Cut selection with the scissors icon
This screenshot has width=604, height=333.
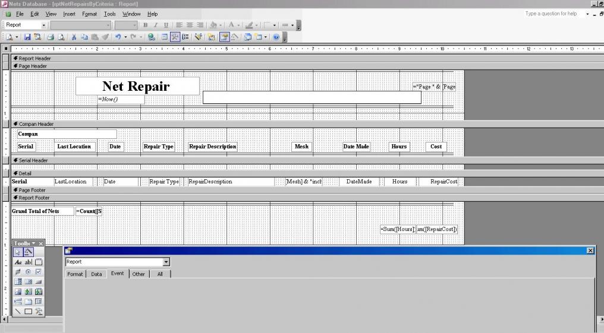[74, 37]
